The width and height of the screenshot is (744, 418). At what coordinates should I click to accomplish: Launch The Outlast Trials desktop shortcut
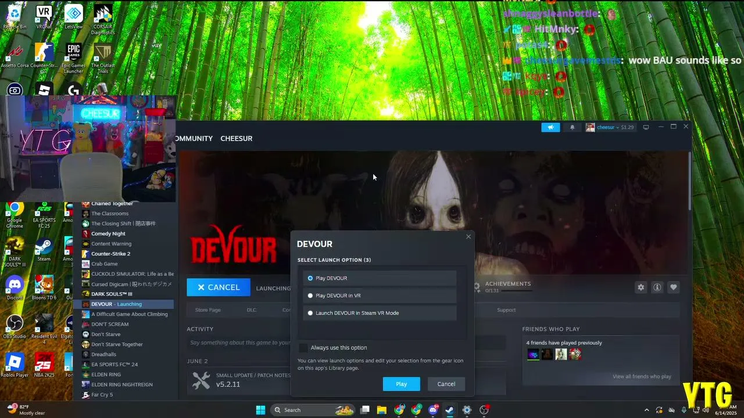coord(103,58)
